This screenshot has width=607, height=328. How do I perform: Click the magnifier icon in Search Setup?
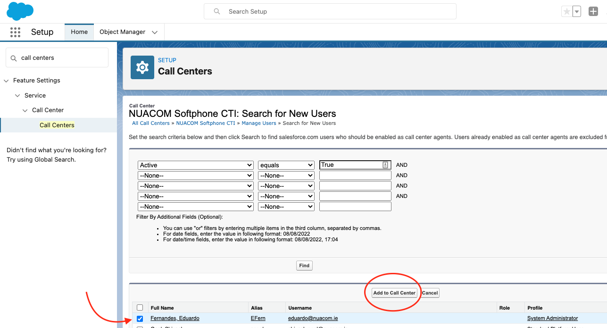click(x=217, y=11)
